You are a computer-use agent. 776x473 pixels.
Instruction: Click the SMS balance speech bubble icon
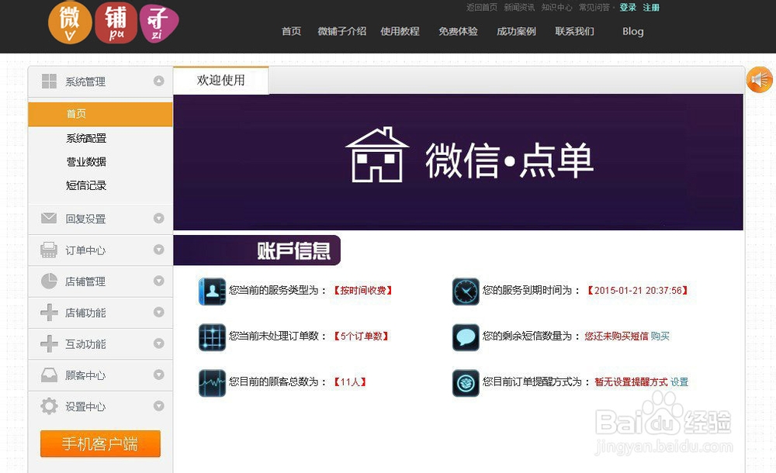pos(466,337)
